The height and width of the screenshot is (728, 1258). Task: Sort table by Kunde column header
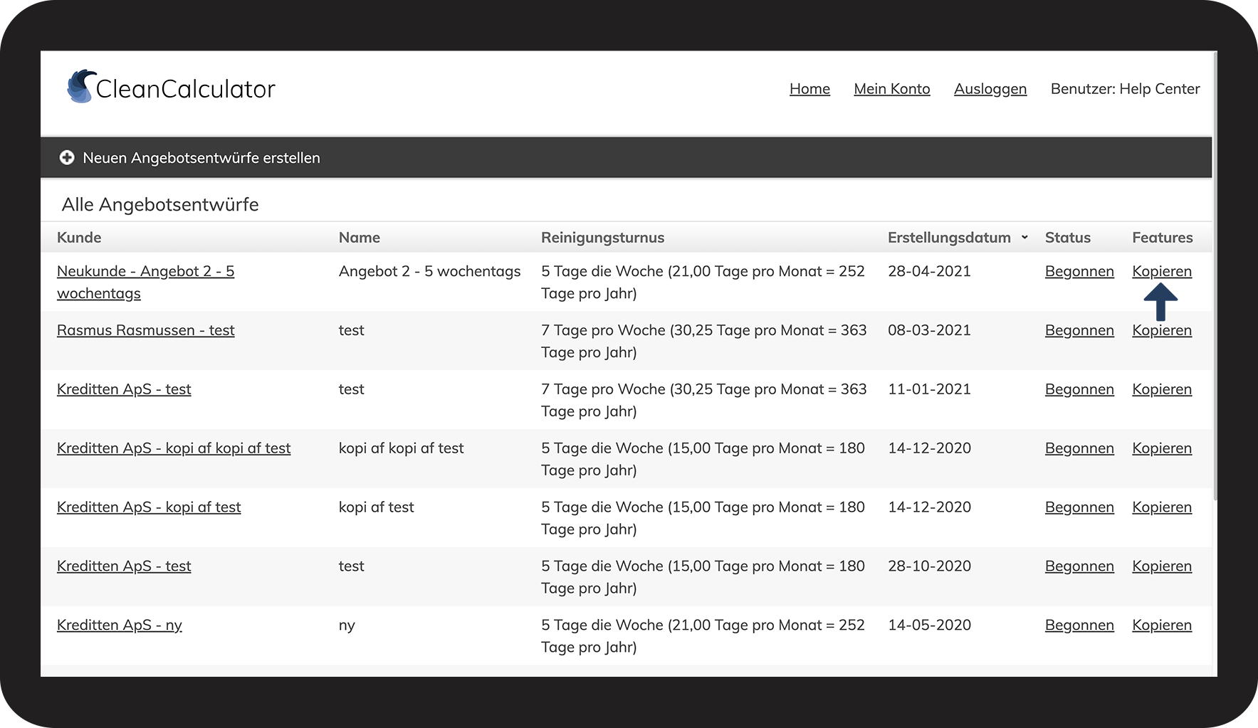click(79, 238)
